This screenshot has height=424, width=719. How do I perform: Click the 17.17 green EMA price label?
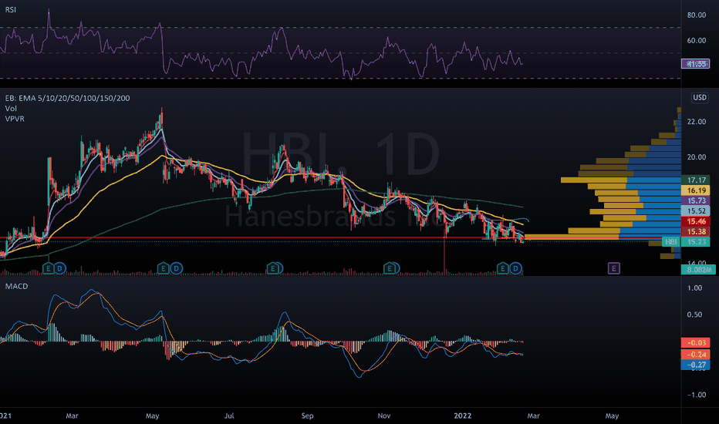coord(696,180)
